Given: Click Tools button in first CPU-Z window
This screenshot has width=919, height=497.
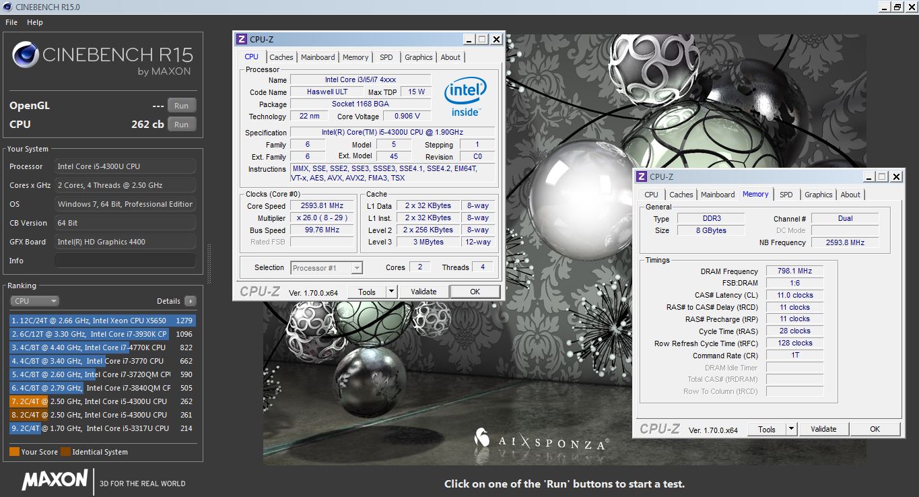Looking at the screenshot, I should 367,292.
